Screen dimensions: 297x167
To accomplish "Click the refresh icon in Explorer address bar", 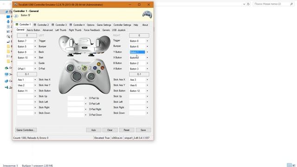I will pos(248,4).
